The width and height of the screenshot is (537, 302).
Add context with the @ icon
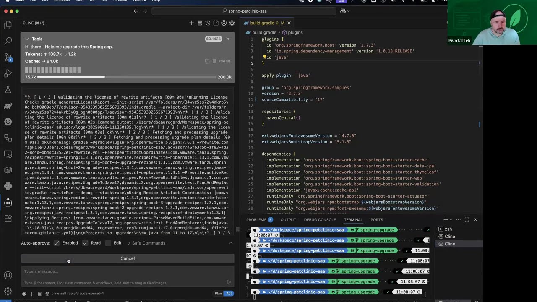pos(24,294)
